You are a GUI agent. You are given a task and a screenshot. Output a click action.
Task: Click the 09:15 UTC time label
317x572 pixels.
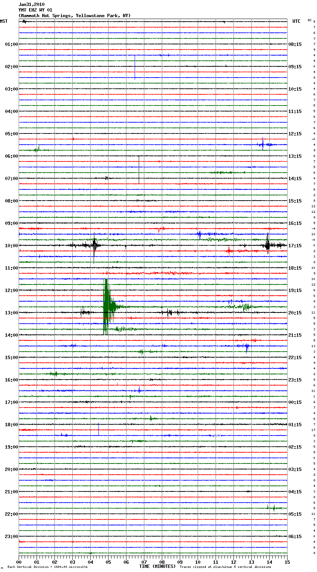295,67
